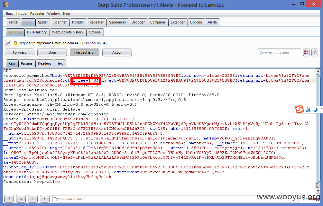
Task: Select the HTTP history sub-tab
Action: pos(37,32)
